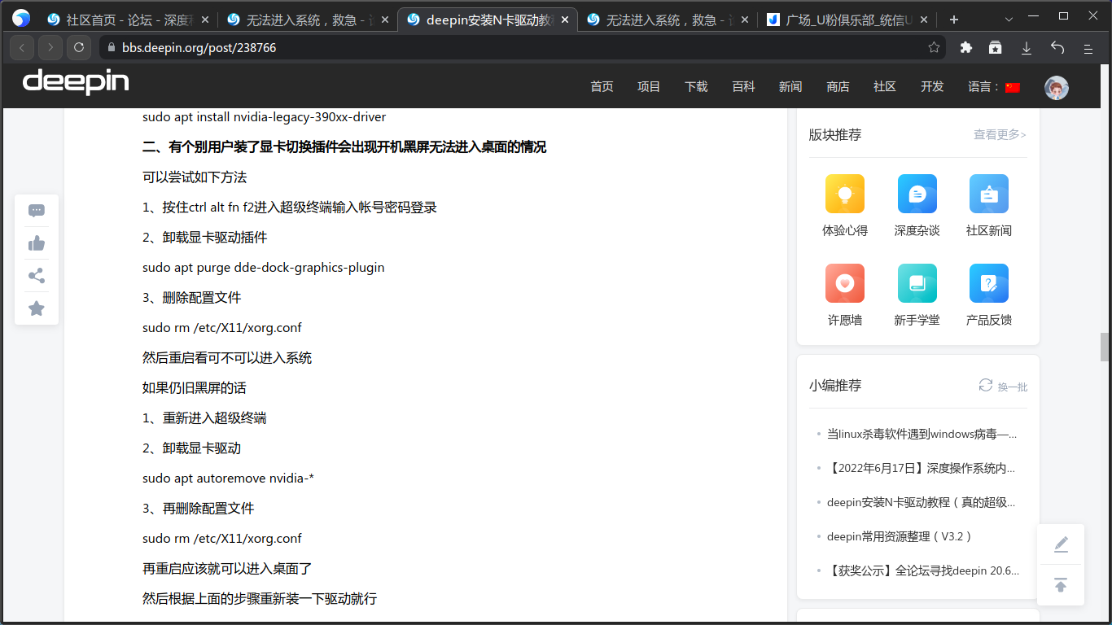Open 商店 in site navigation

(838, 87)
